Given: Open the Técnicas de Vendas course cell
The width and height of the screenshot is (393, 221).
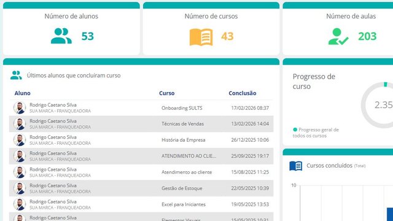Looking at the screenshot, I should 182,124.
